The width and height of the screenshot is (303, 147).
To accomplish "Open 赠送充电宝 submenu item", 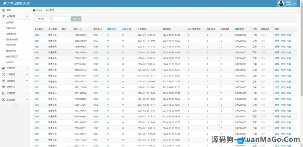I will click(x=11, y=51).
